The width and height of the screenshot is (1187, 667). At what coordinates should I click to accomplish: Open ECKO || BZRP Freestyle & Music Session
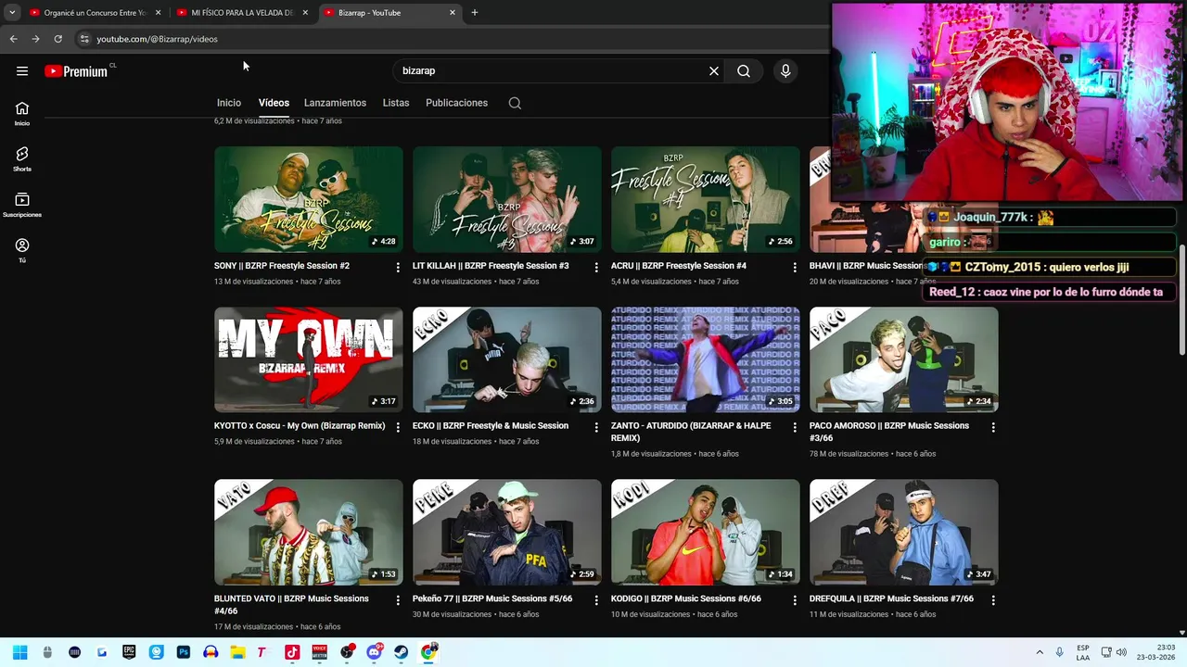491,426
